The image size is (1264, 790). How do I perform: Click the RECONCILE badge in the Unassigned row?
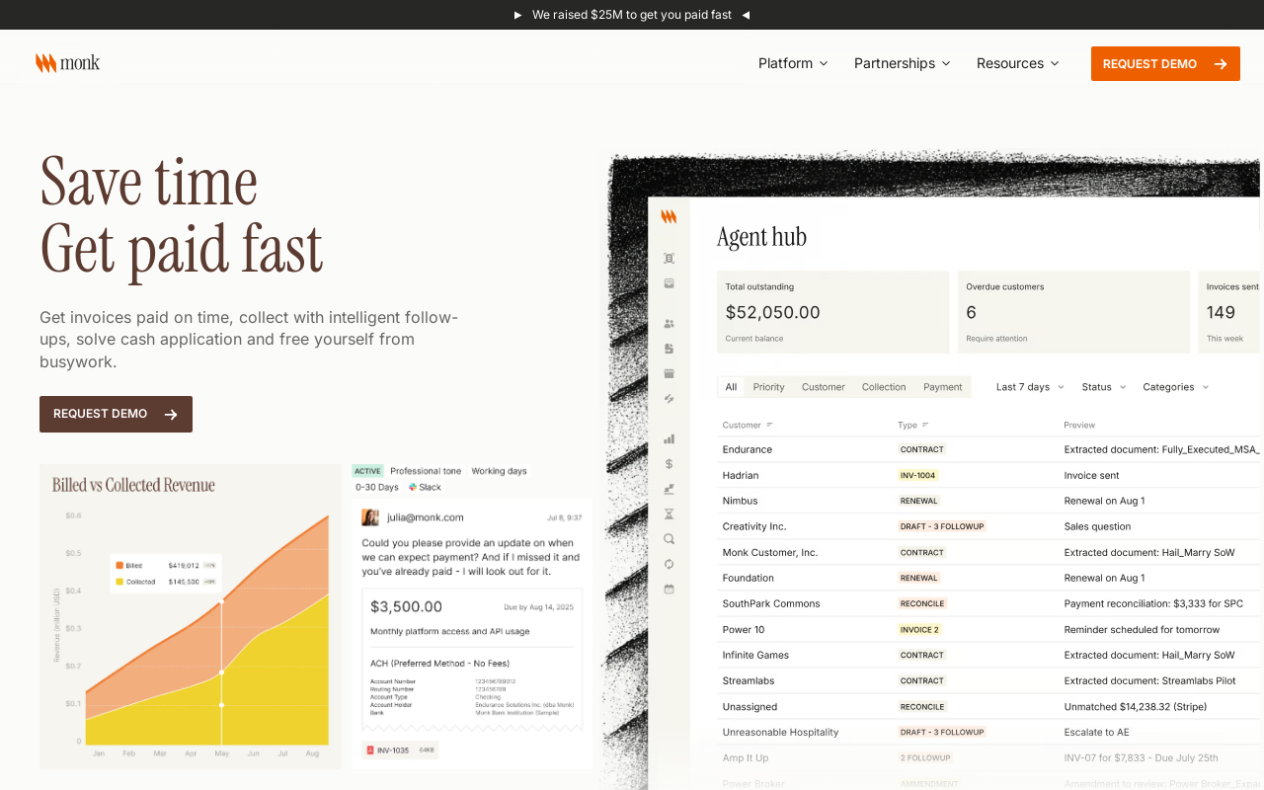(x=922, y=707)
